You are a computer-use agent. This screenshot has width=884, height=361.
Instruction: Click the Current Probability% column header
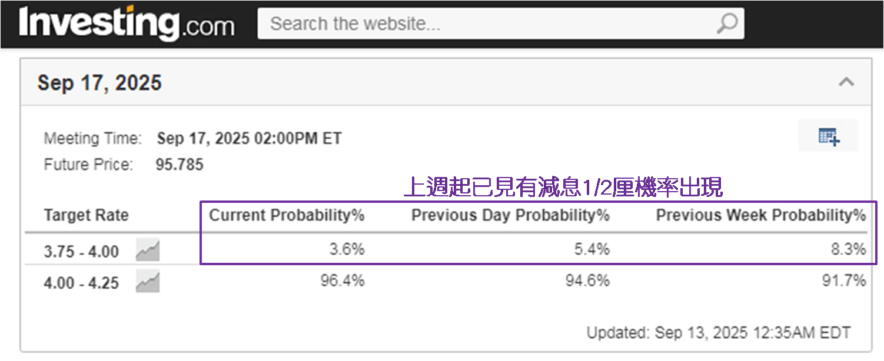(287, 215)
